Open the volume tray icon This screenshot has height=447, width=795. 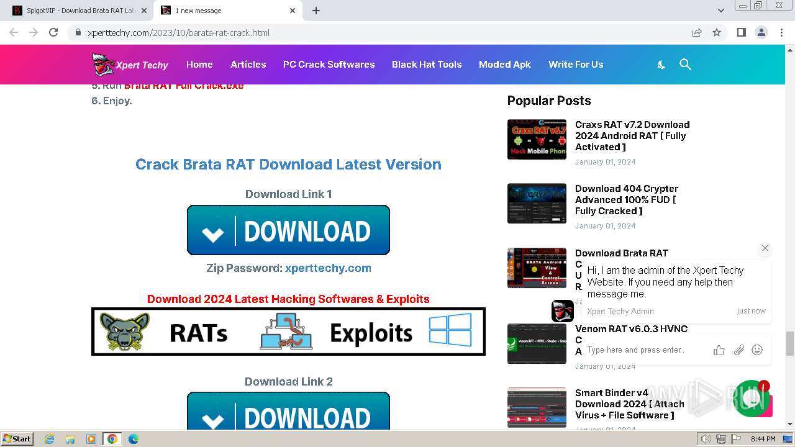pos(706,439)
